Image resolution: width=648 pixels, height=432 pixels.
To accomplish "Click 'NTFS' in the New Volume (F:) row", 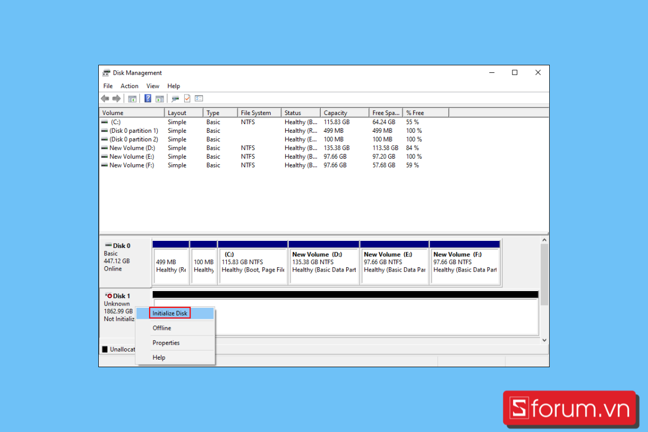I will [248, 165].
